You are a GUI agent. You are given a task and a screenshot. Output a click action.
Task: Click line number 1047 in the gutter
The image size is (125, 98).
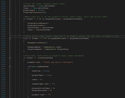(x=3, y=62)
